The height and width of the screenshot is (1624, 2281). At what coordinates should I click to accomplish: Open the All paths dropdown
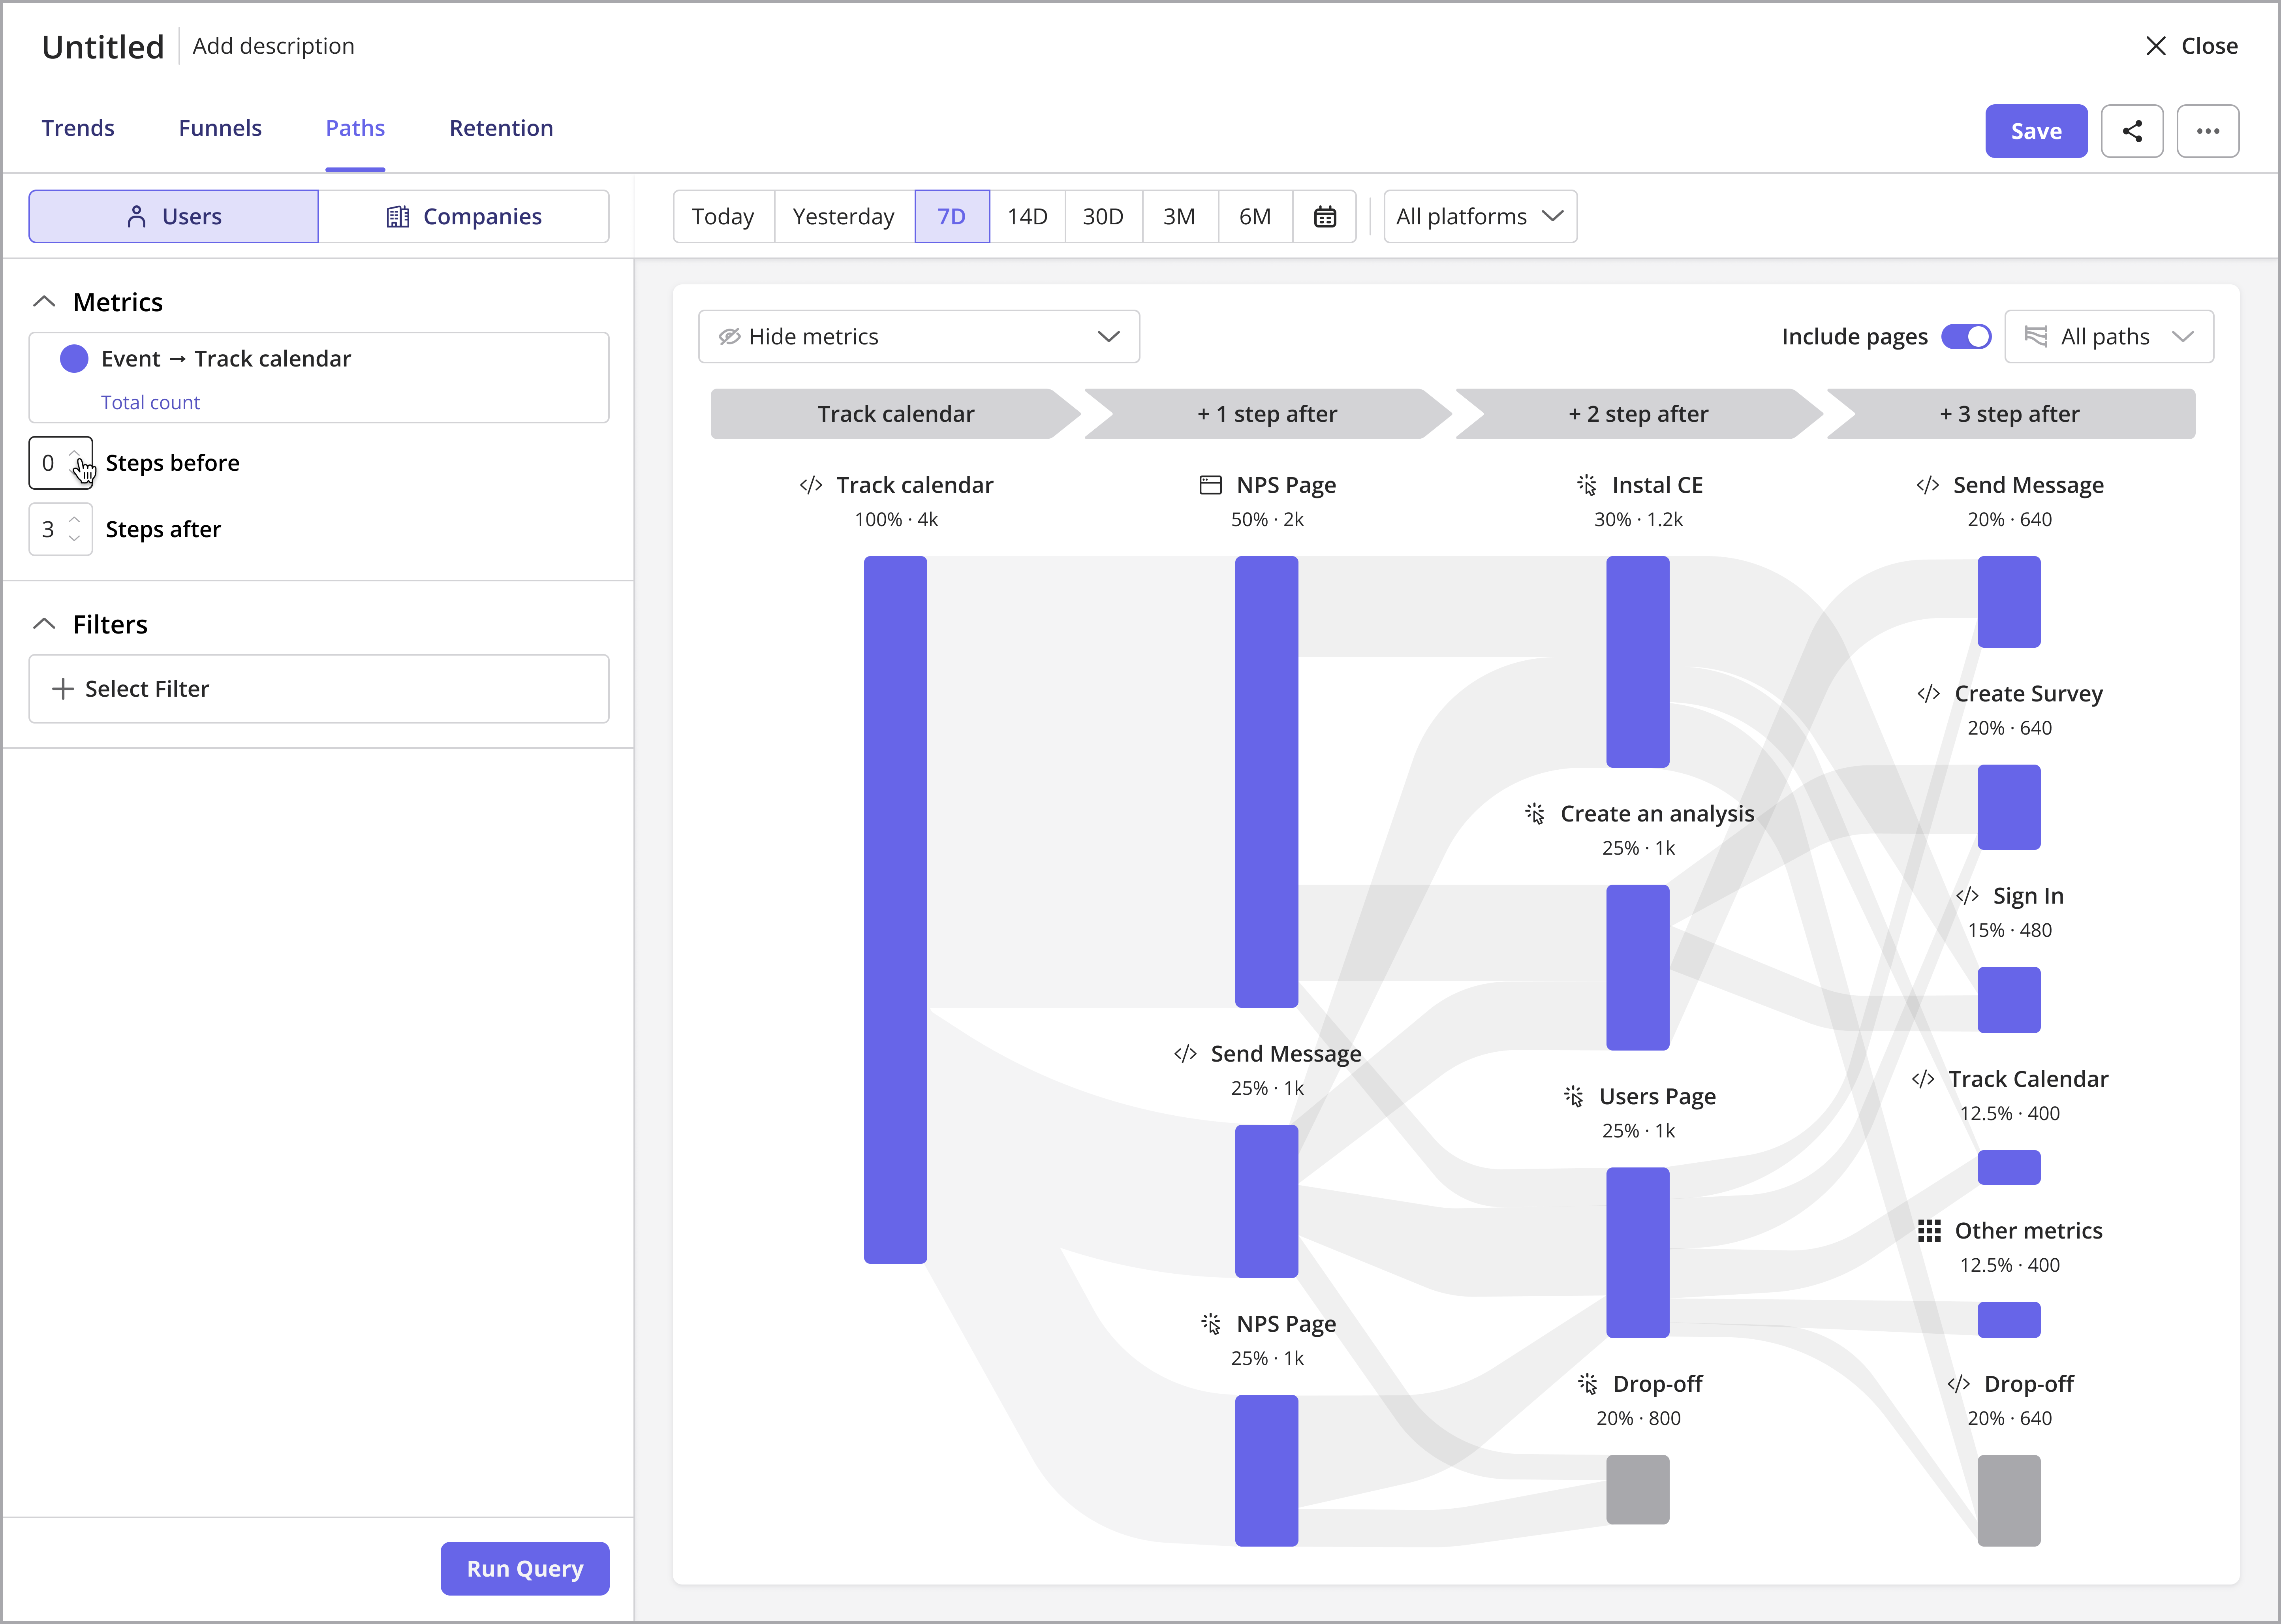point(2109,337)
